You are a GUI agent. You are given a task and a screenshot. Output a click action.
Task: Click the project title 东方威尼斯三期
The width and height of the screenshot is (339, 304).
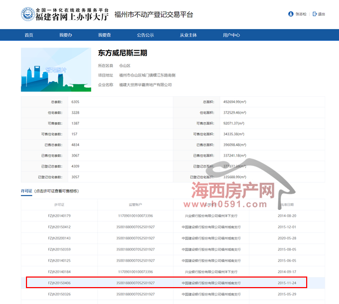(x=122, y=53)
